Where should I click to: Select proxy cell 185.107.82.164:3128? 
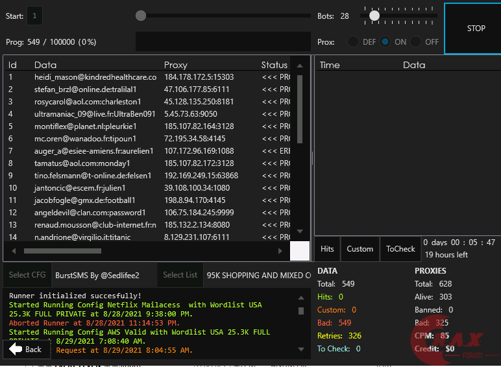pyautogui.click(x=199, y=126)
